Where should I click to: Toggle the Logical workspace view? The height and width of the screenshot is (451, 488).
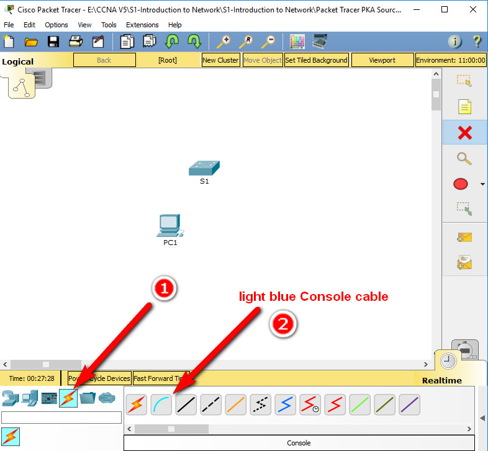click(x=18, y=61)
